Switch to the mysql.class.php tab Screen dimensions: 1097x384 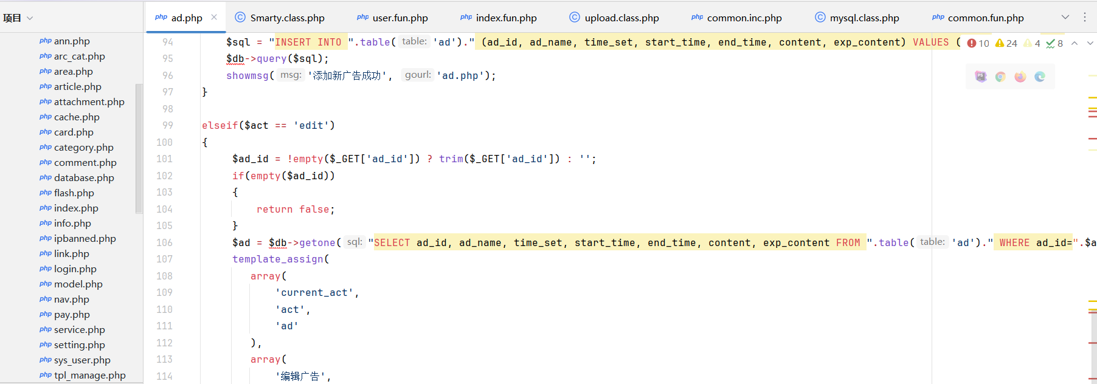click(x=864, y=18)
